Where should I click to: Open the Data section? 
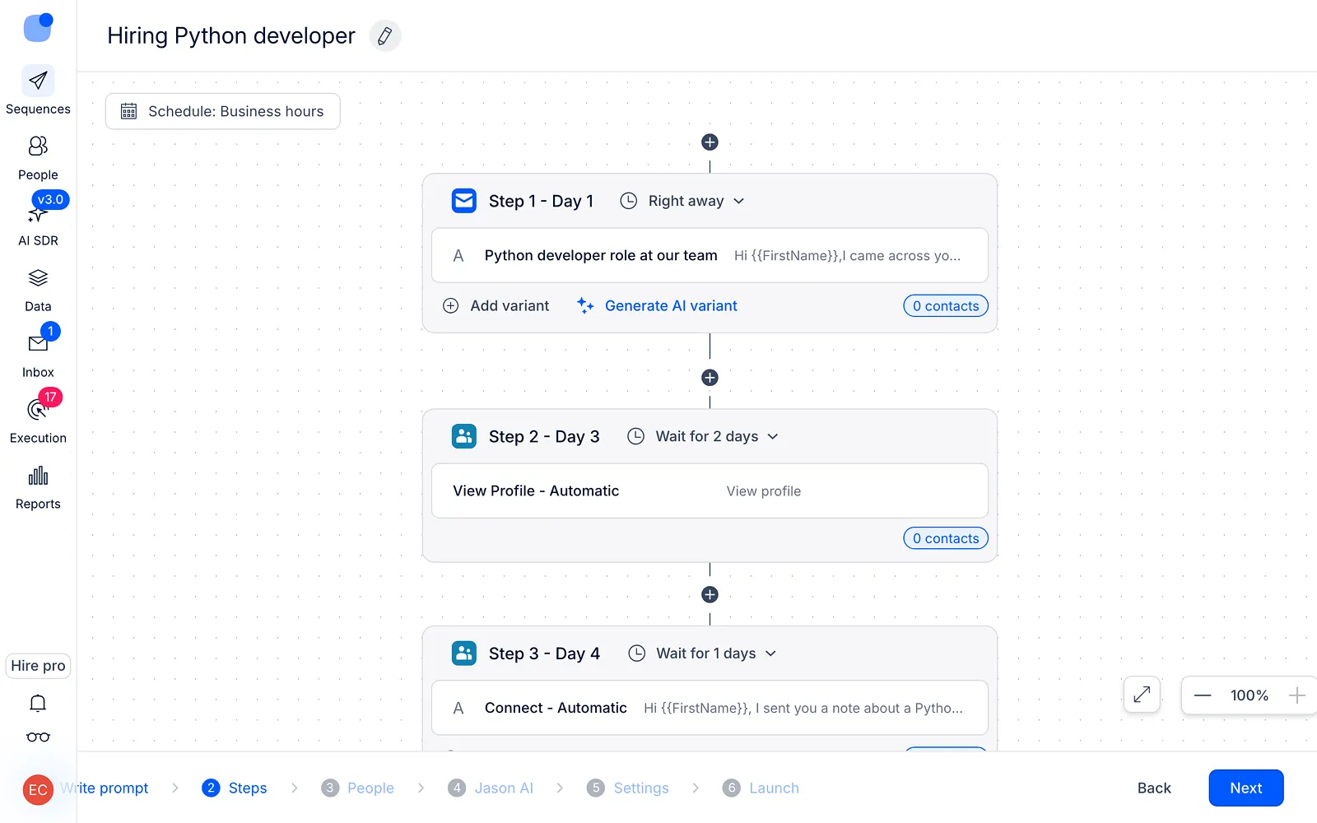click(x=38, y=290)
